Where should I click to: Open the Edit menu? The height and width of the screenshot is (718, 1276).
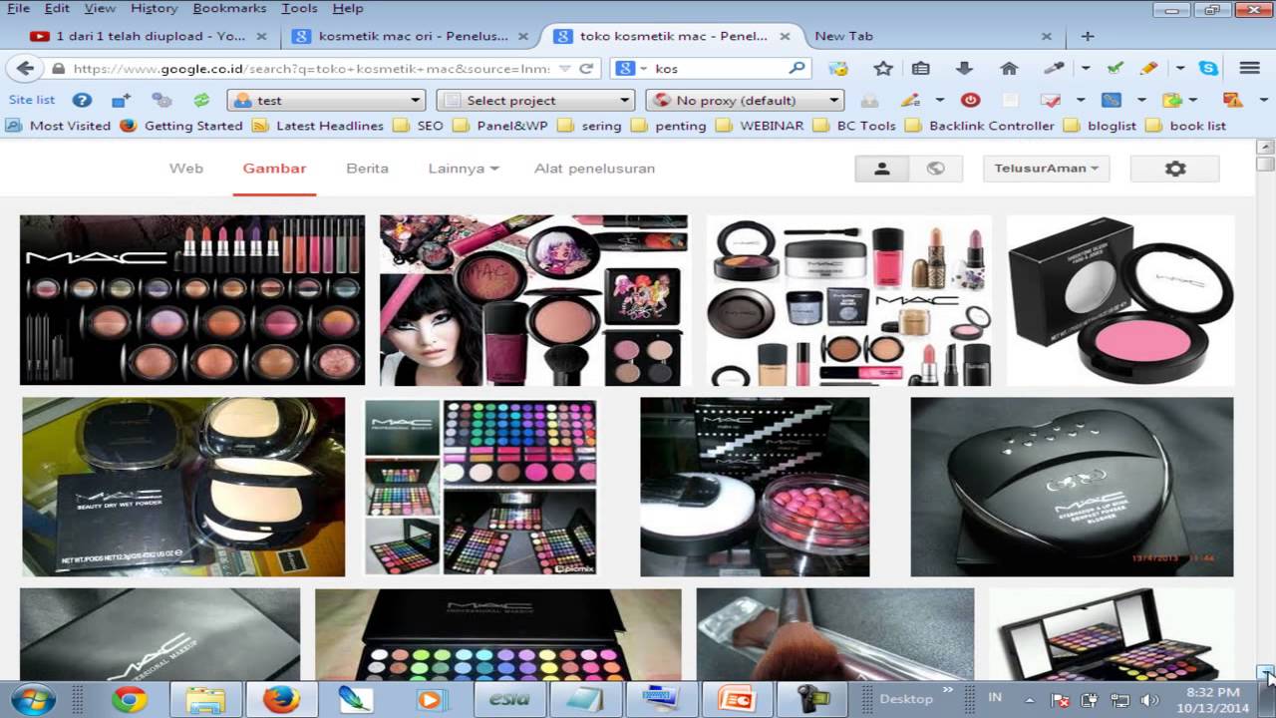[x=57, y=8]
